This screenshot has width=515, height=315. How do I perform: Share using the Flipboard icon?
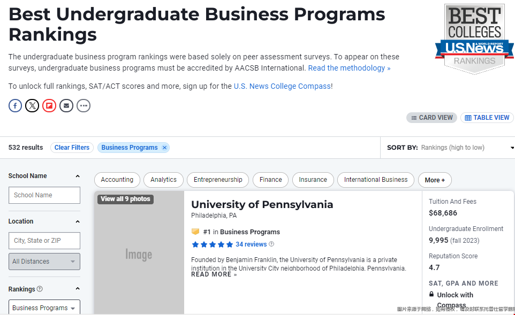click(49, 106)
